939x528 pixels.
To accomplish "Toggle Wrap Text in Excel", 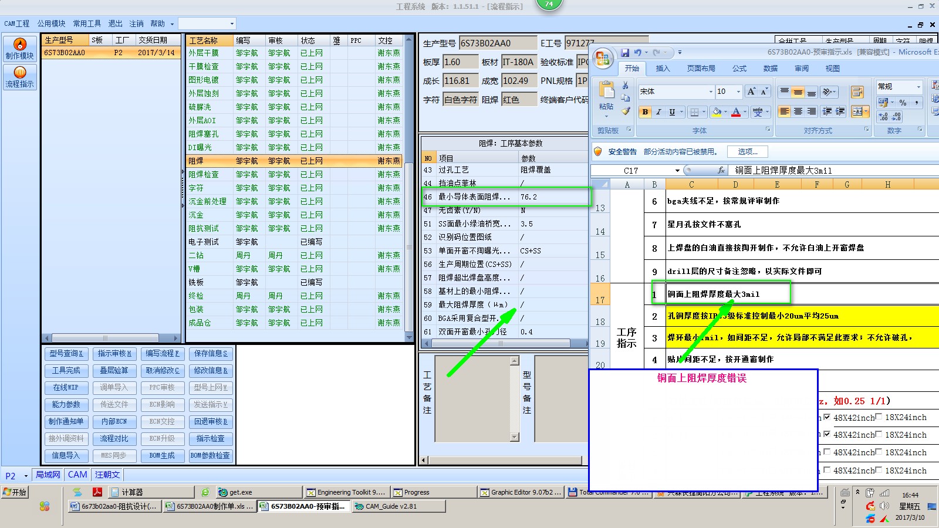I will (857, 92).
